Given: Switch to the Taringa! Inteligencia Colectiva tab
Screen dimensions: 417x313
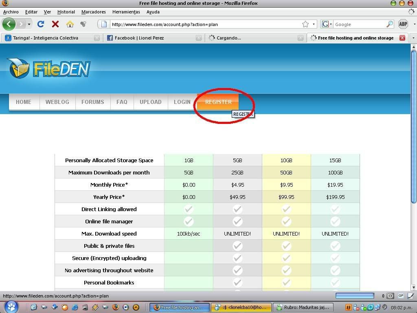Looking at the screenshot, I should pyautogui.click(x=52, y=38).
